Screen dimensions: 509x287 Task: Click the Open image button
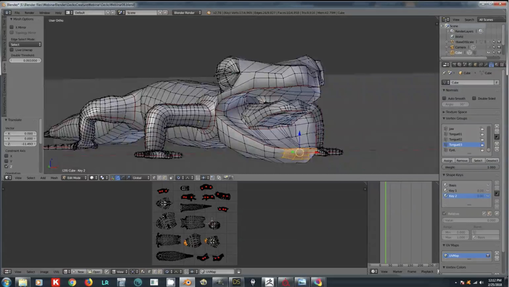click(94, 271)
